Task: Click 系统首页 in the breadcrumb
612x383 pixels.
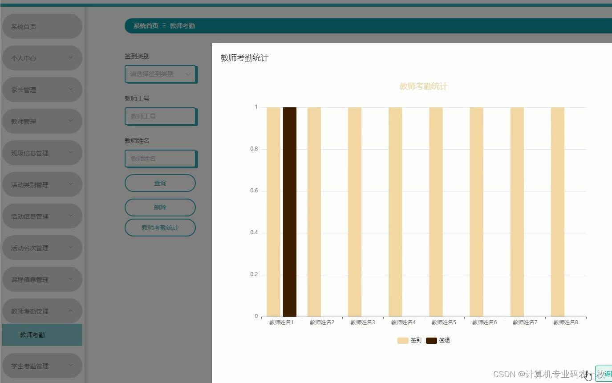Action: [146, 26]
